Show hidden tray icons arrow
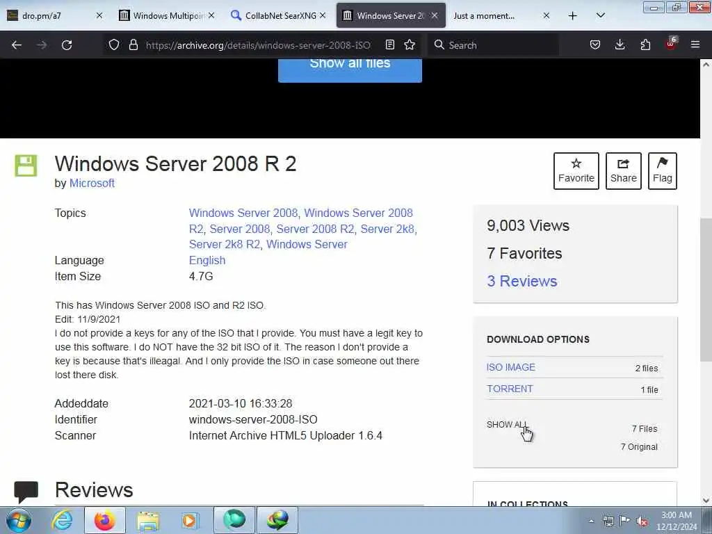 pos(591,521)
